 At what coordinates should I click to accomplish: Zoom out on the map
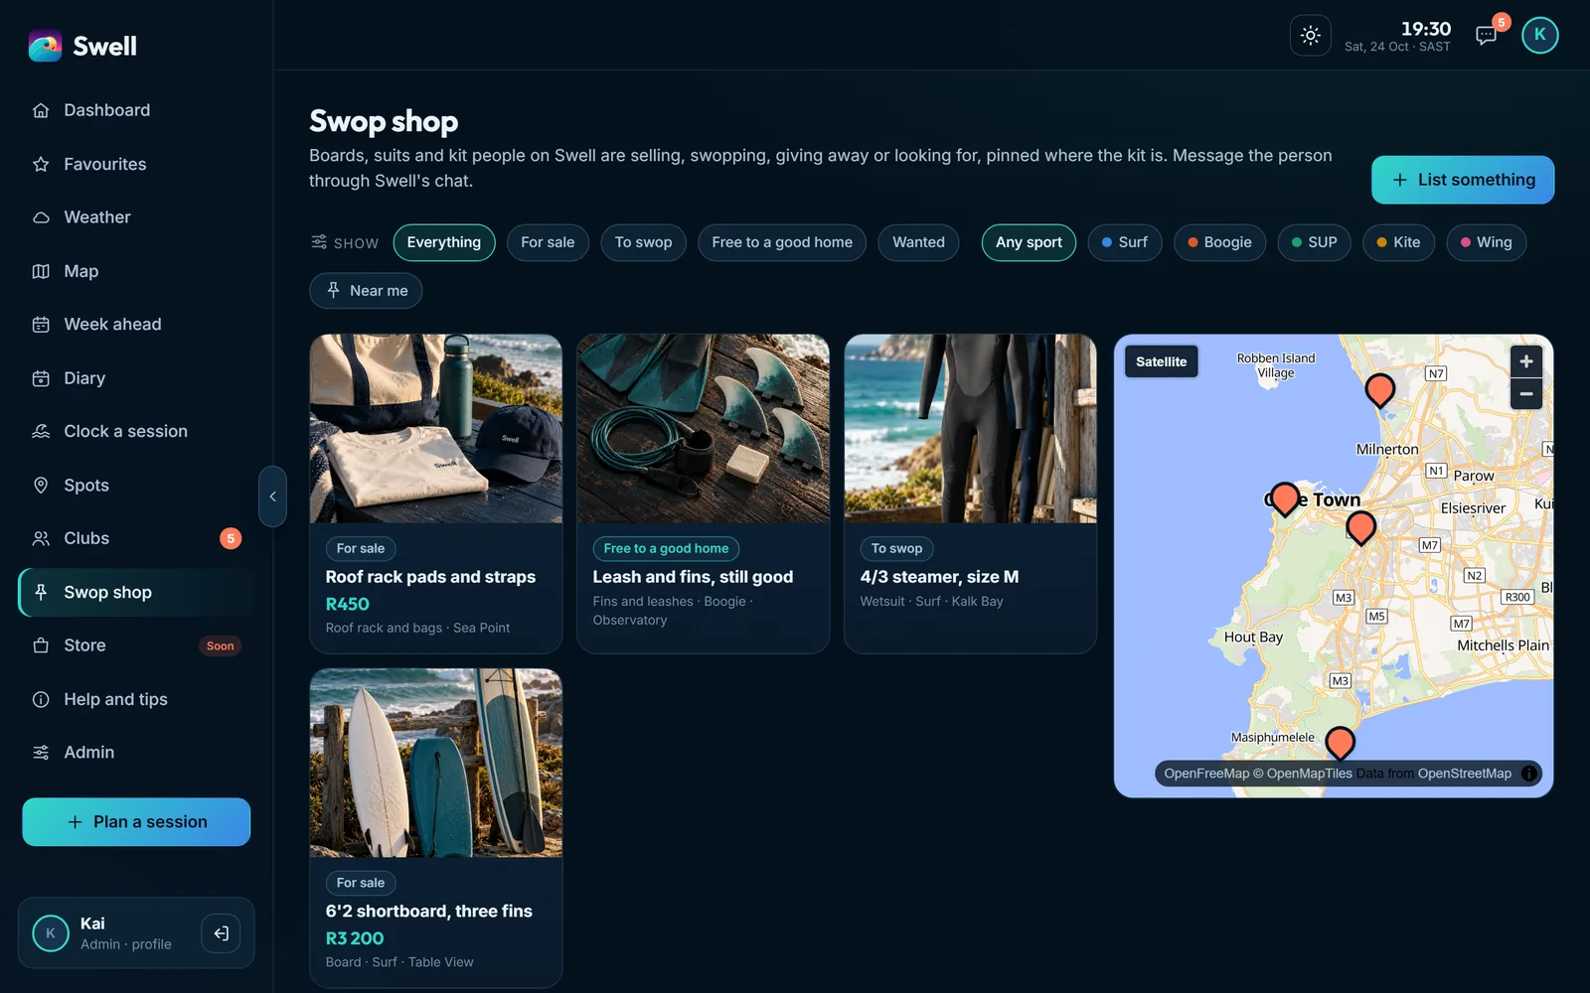tap(1526, 394)
